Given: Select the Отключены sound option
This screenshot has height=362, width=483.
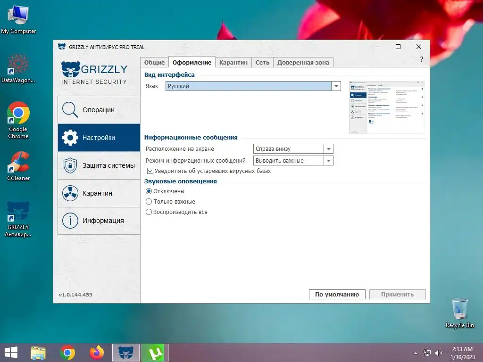Looking at the screenshot, I should pos(149,191).
